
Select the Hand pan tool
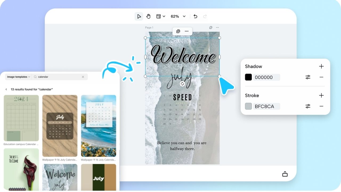pos(148,16)
